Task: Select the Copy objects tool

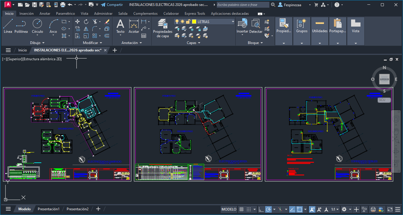Action: (77, 29)
